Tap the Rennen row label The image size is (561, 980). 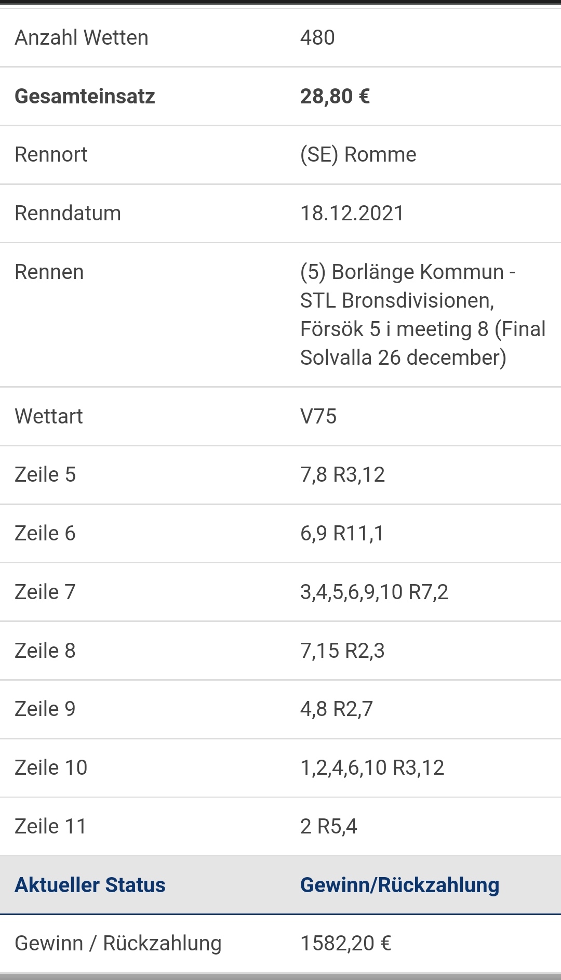pos(49,272)
